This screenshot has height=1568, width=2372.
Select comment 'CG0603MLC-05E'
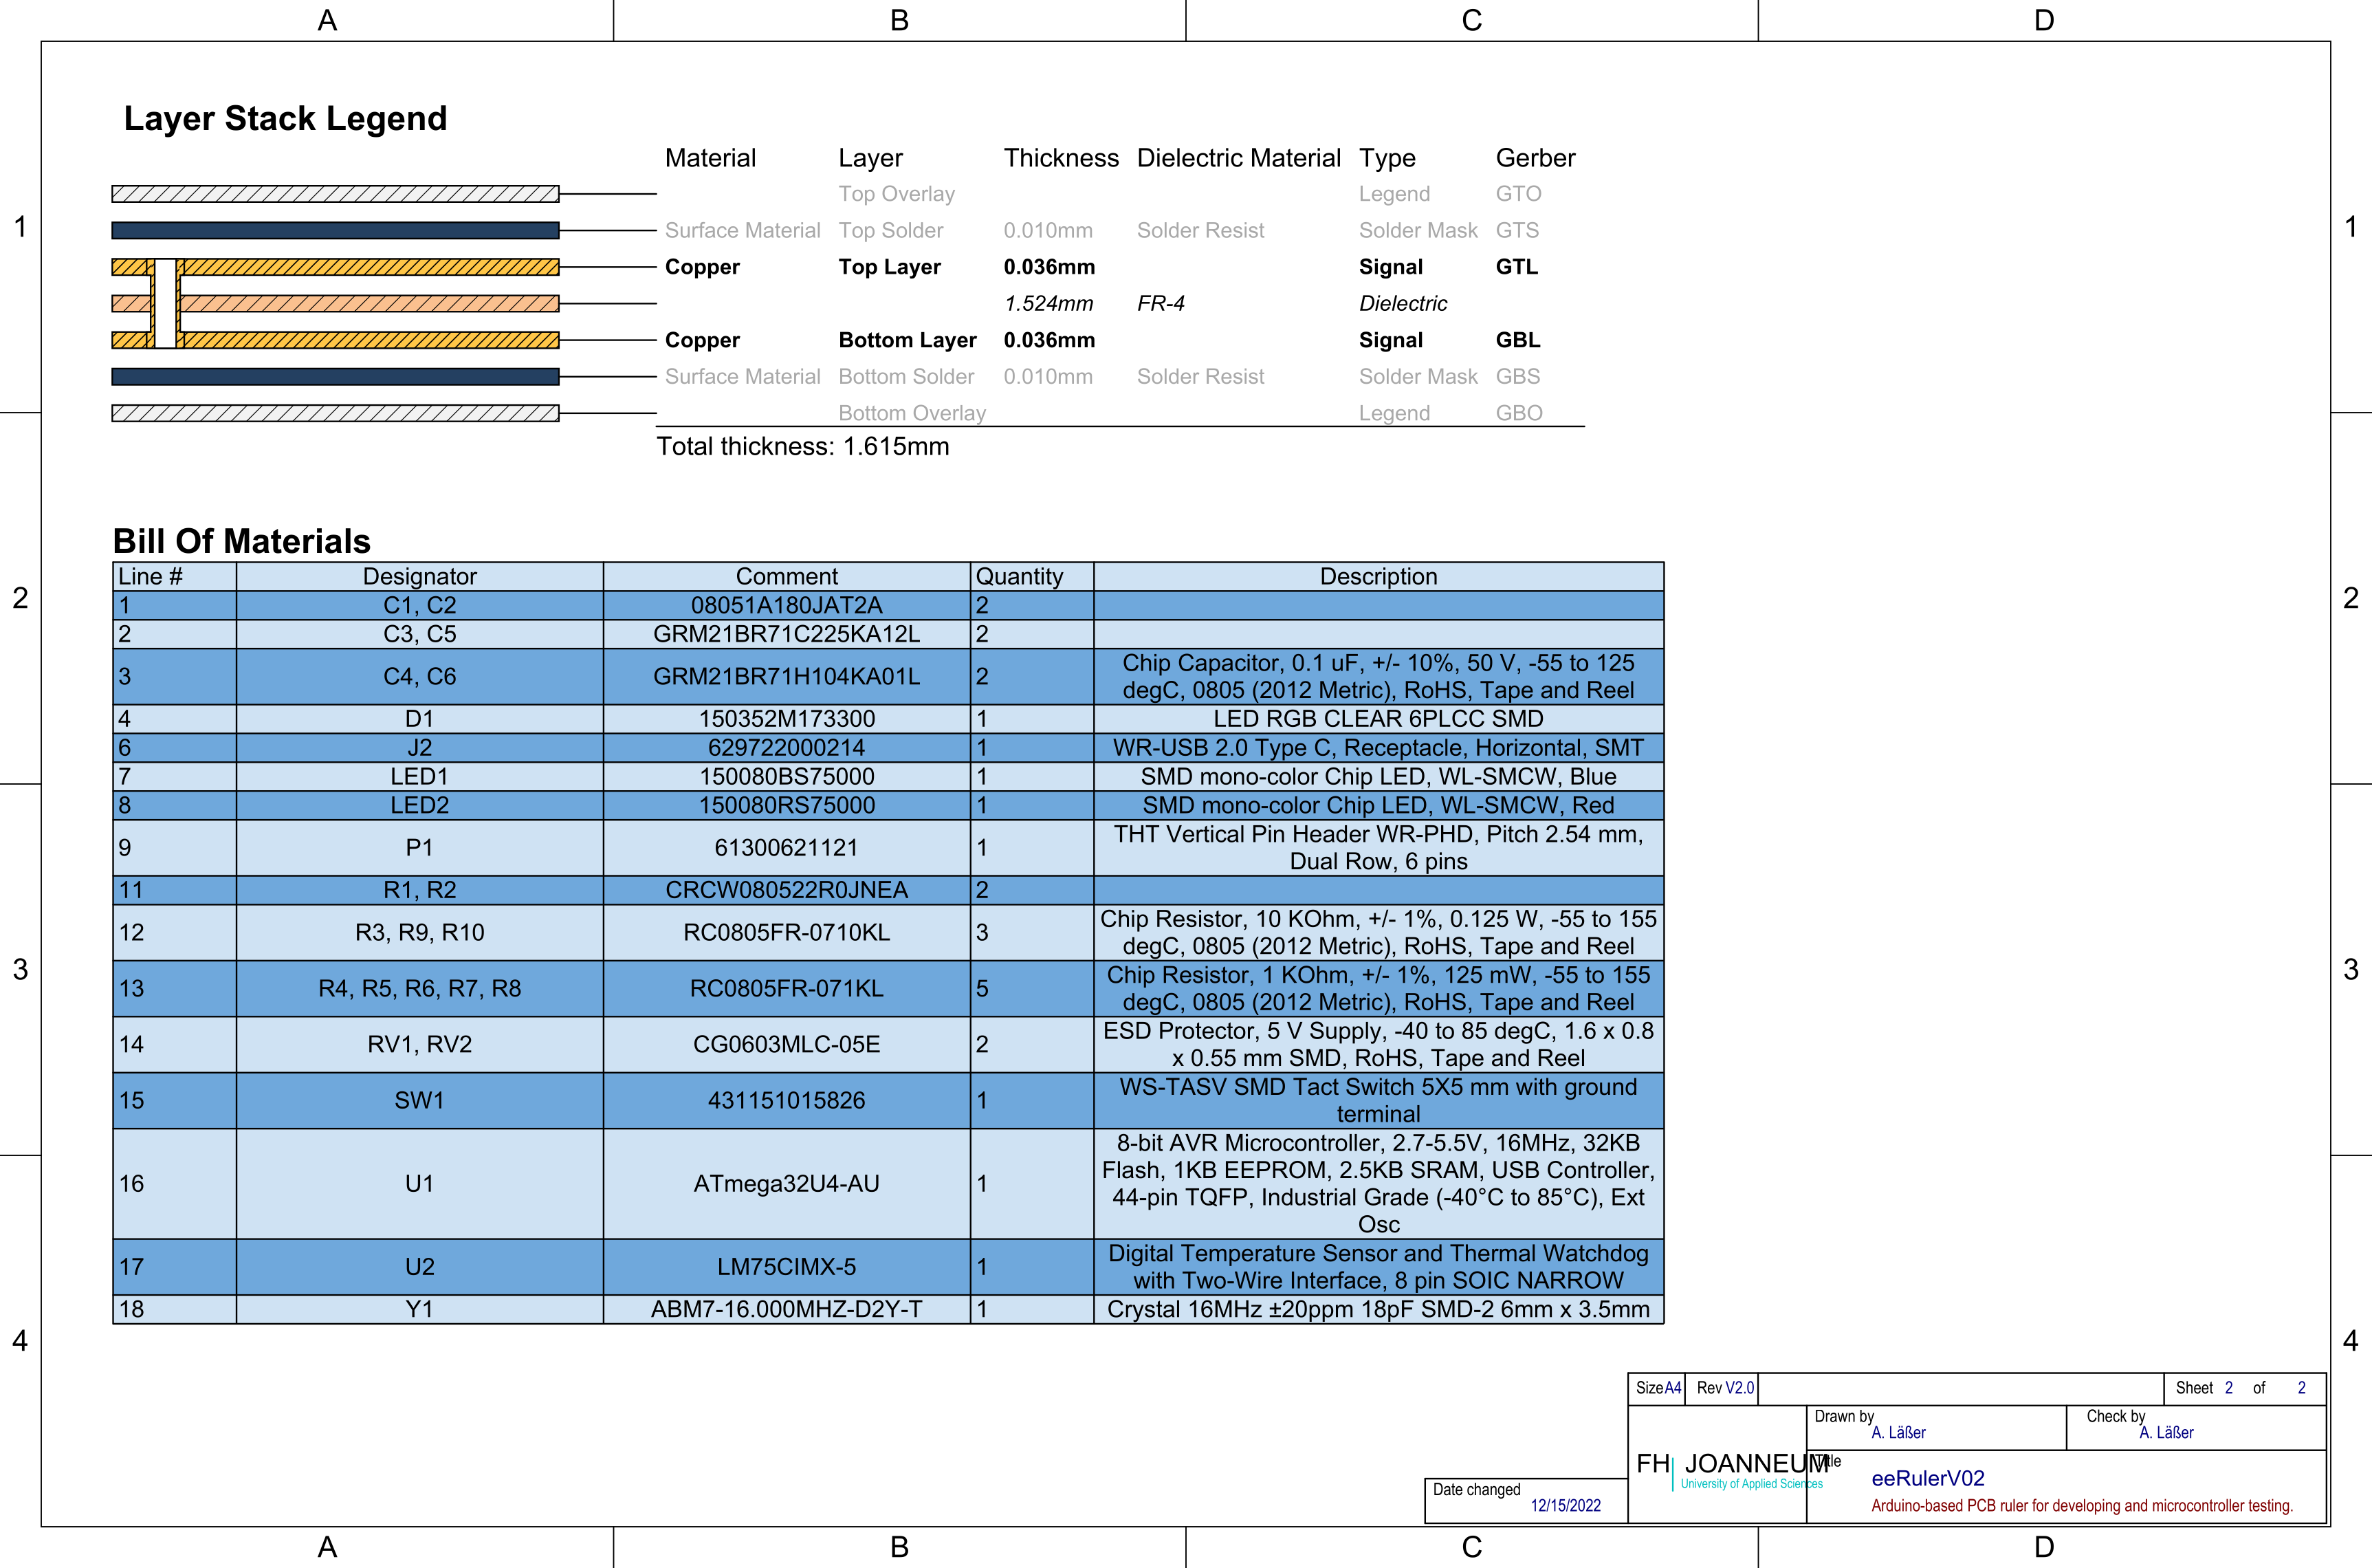pyautogui.click(x=787, y=1044)
